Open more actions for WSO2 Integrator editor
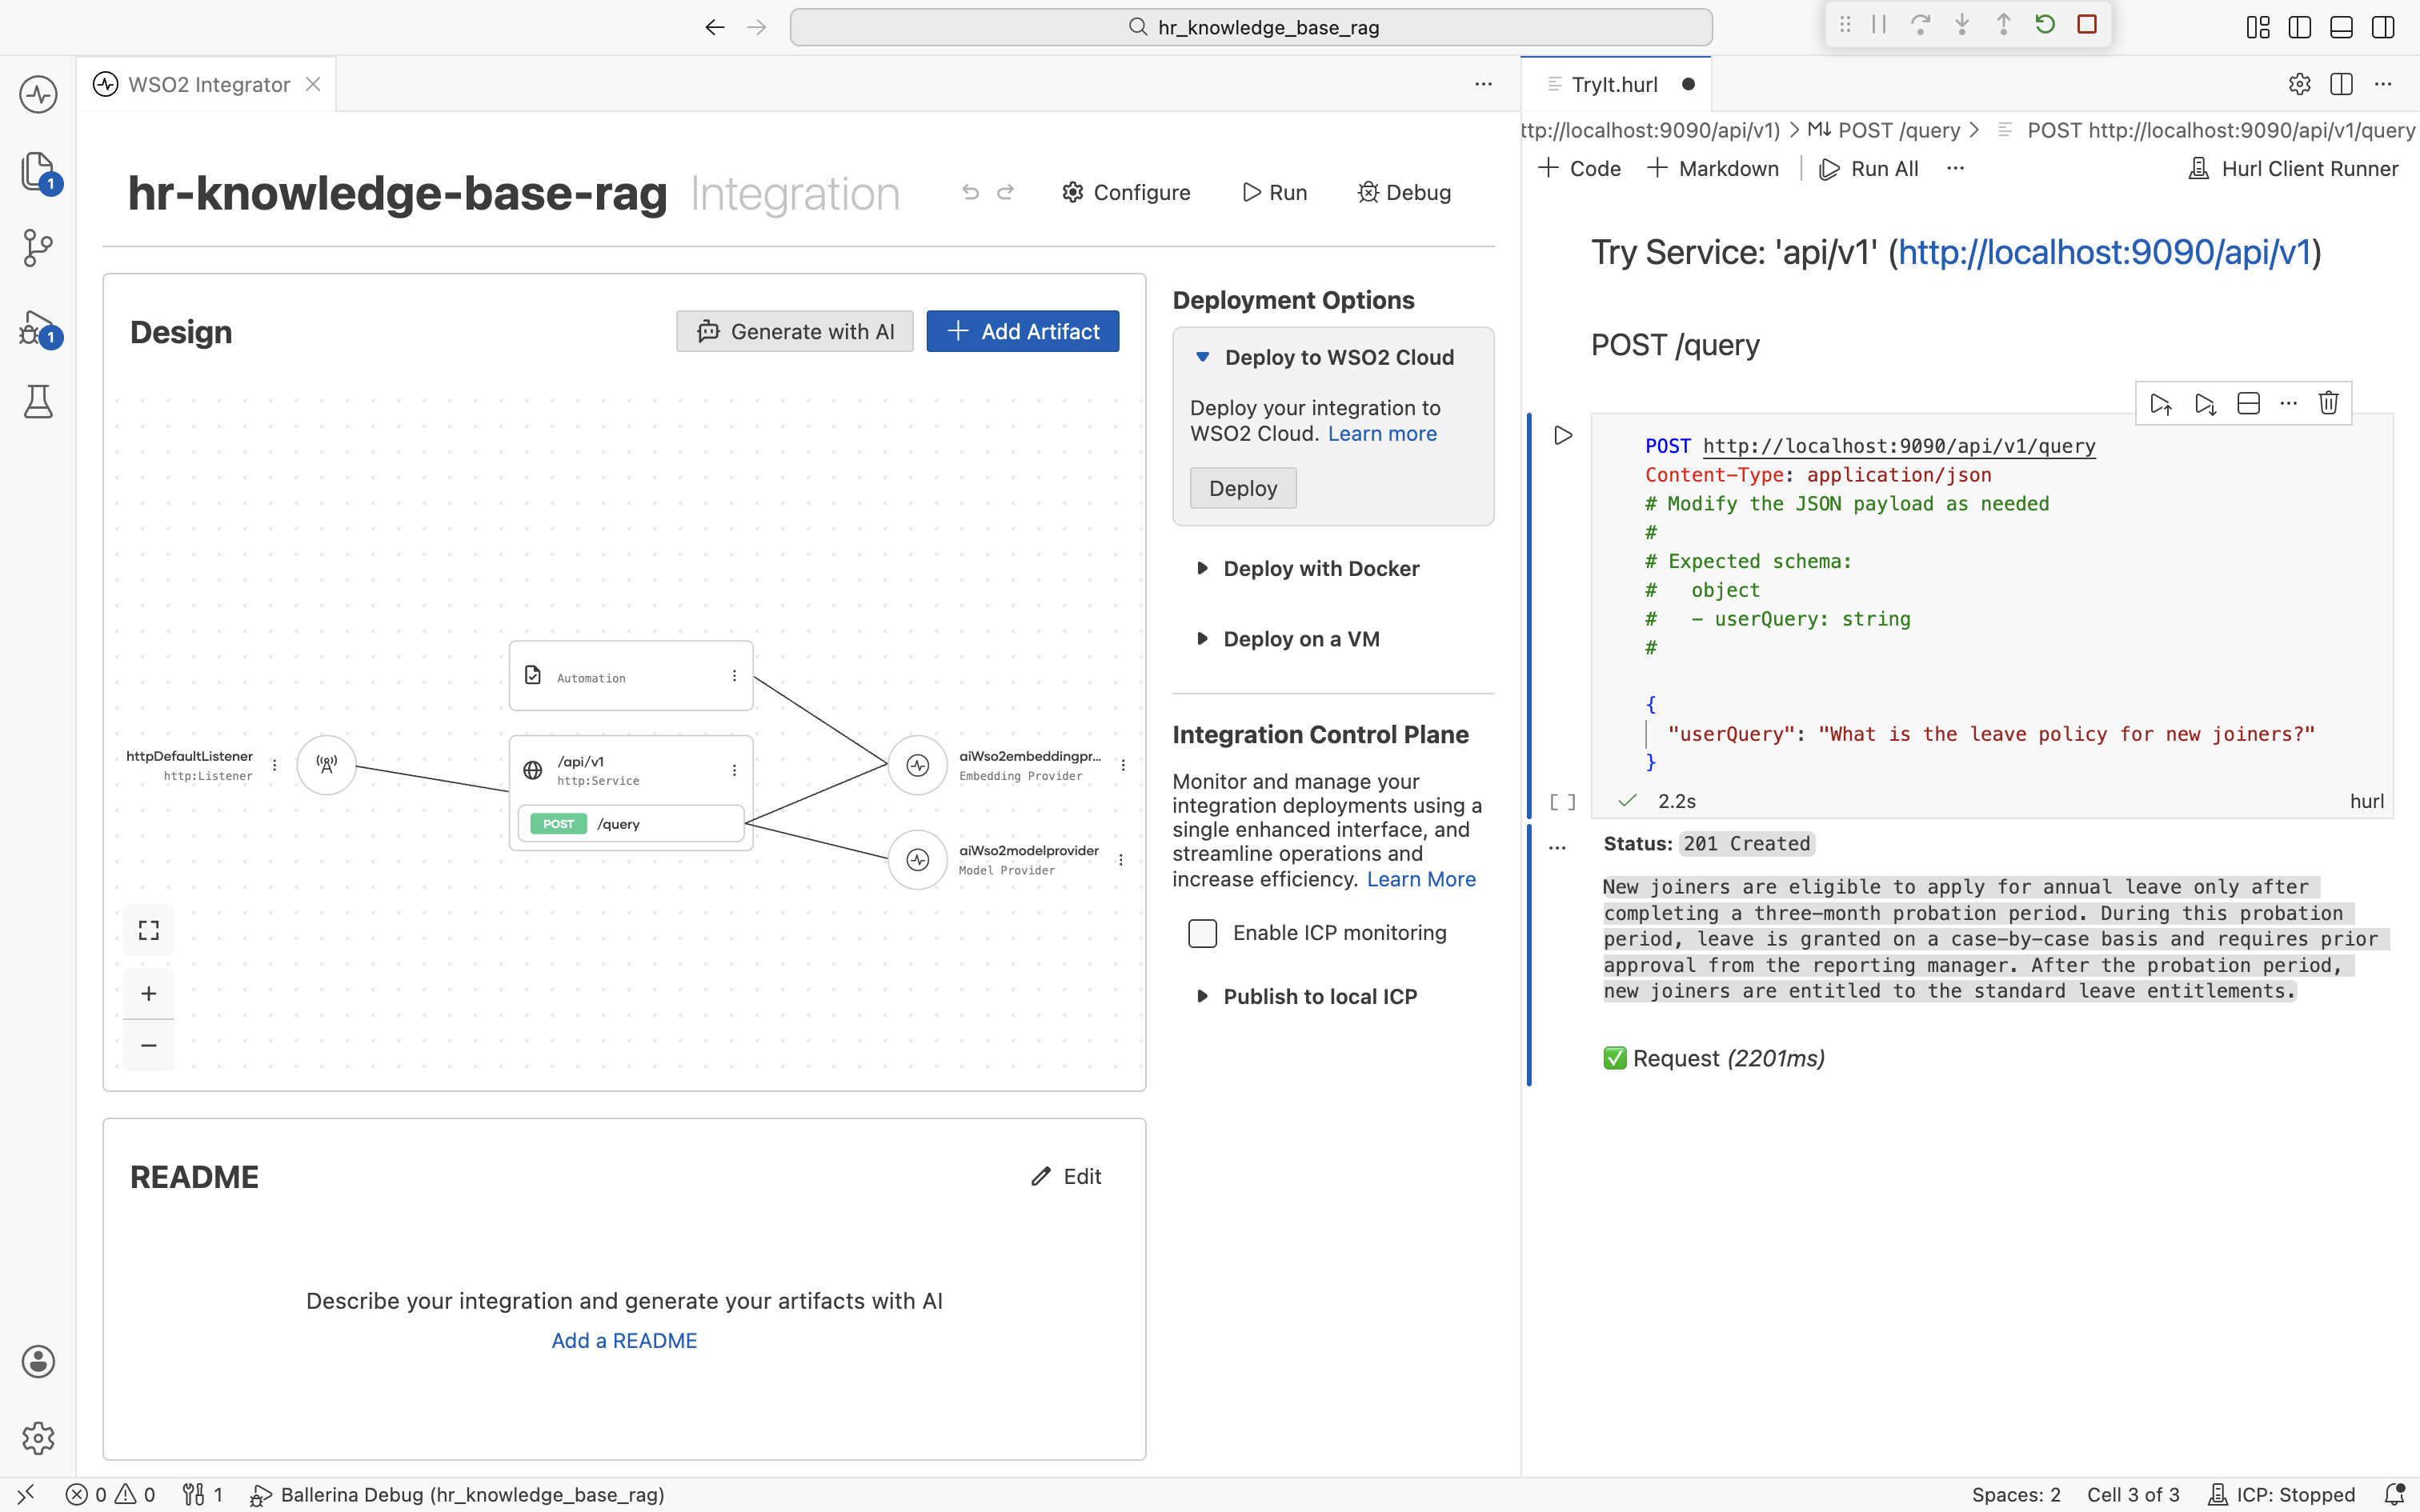 1483,84
